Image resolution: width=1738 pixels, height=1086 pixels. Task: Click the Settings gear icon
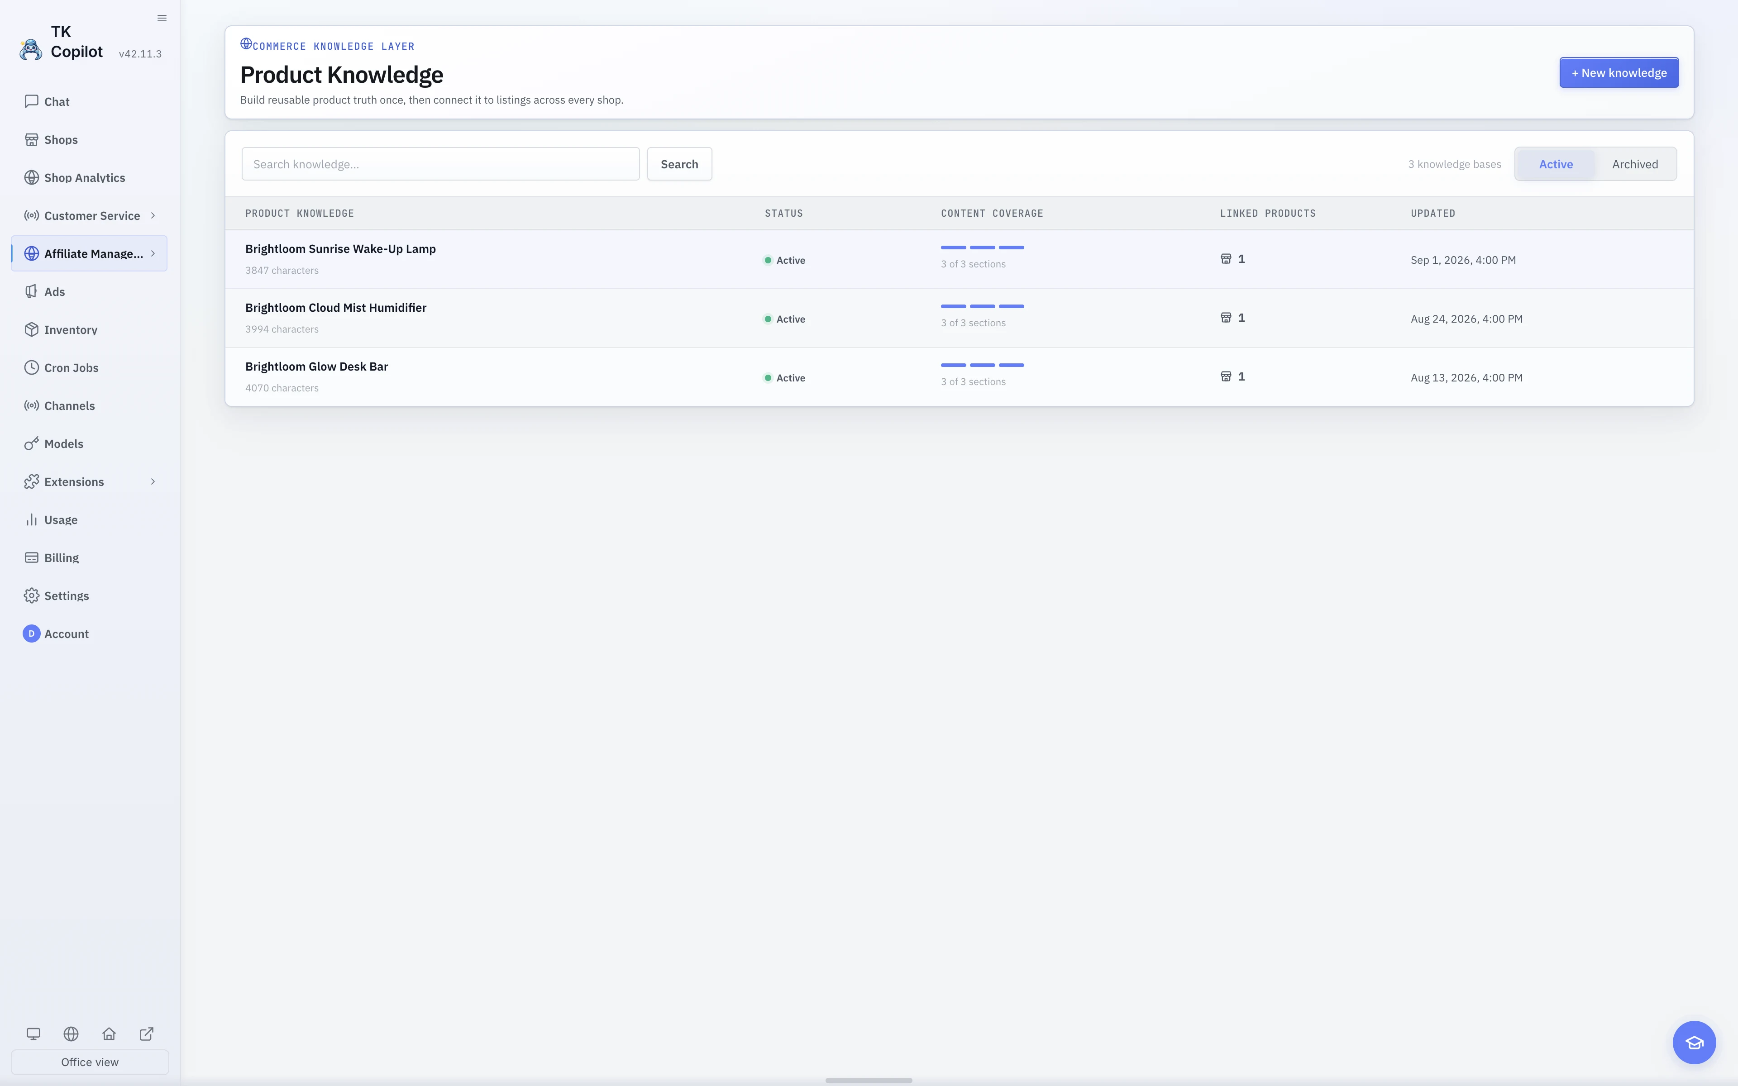tap(32, 596)
